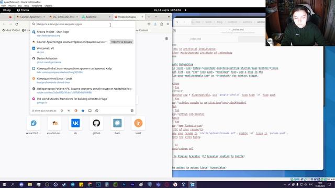Open the Машина menu in VirtualBox
The image size is (335, 188).
point(12,6)
